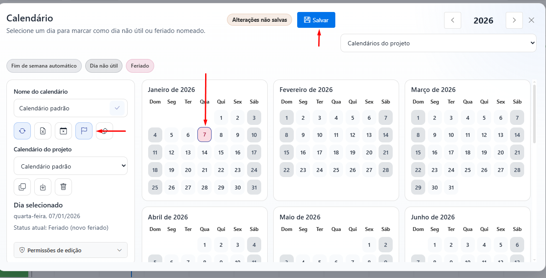Click the spreadsheet file icon button
546x278 pixels.
(x=43, y=131)
